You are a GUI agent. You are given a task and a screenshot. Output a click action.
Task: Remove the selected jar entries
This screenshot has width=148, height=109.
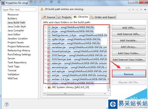click(x=129, y=74)
